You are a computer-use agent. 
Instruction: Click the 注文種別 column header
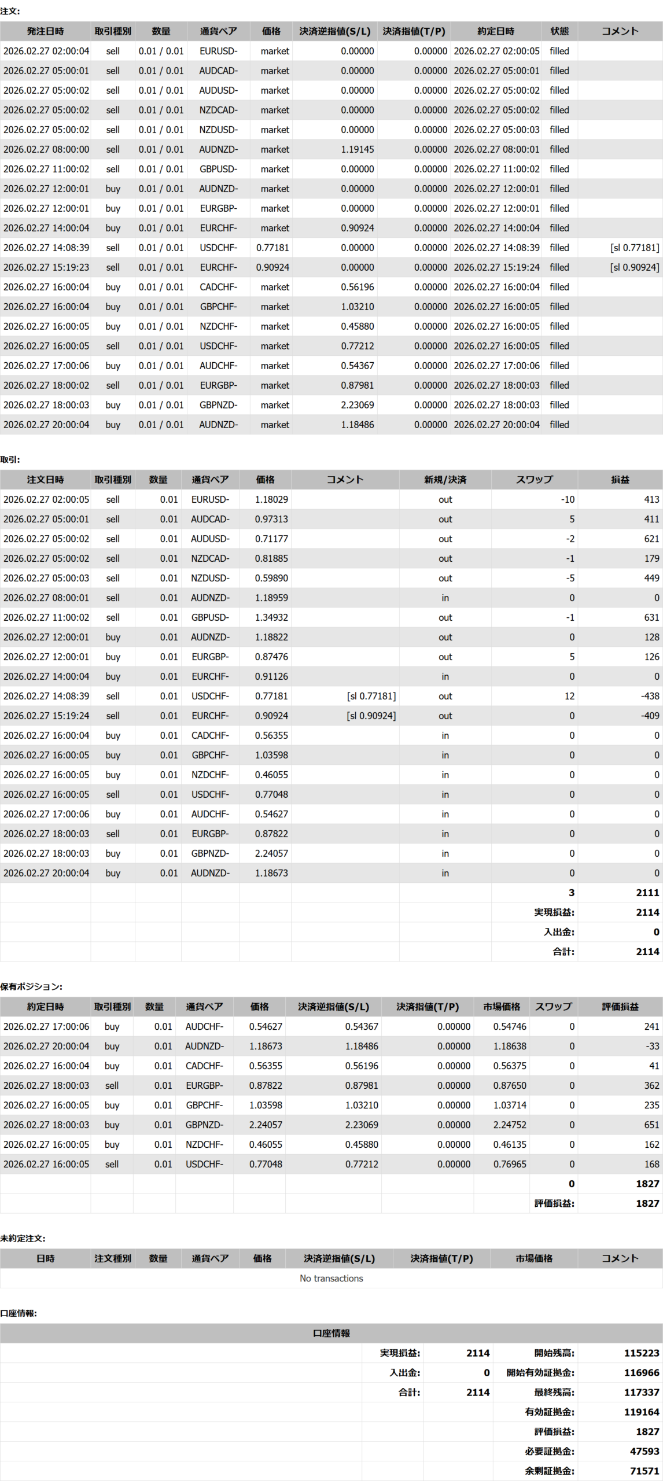point(113,1258)
